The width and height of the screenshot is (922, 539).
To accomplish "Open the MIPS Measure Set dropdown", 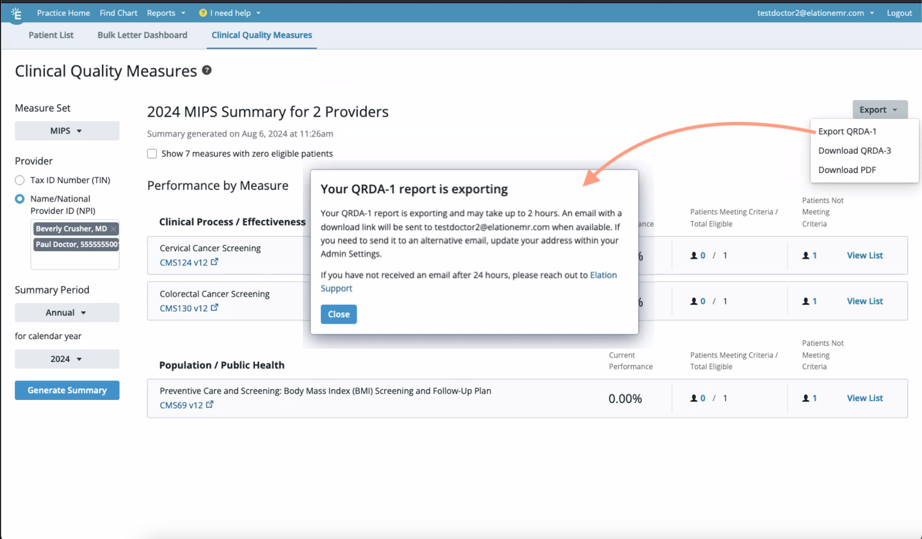I will 67,131.
